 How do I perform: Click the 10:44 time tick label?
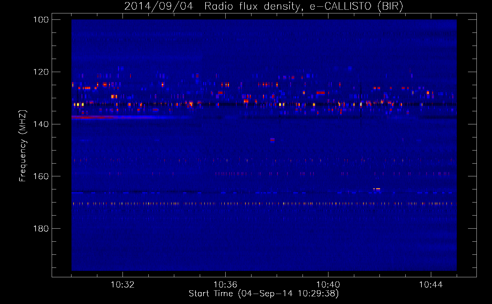[x=431, y=285]
